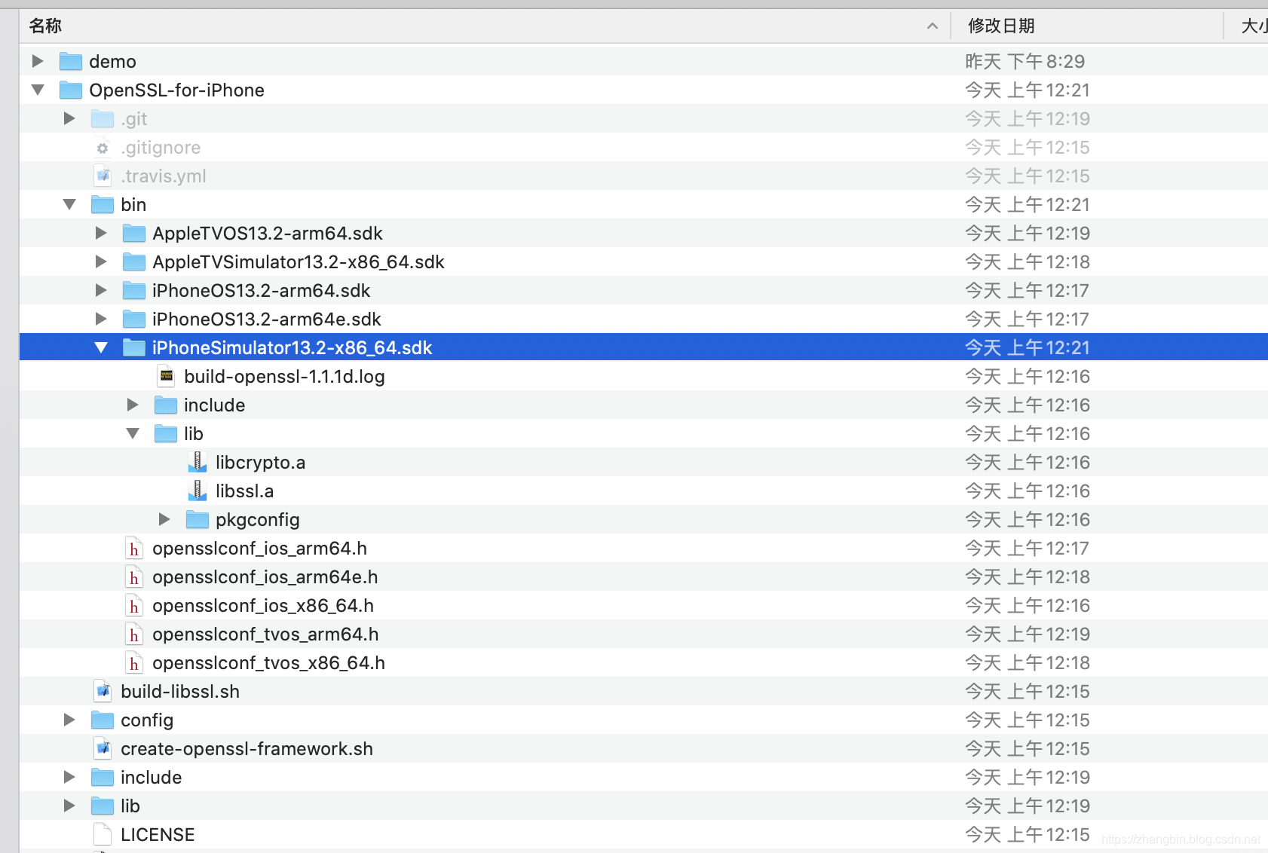Select folder name pkgconfig
This screenshot has width=1268, height=853.
pos(257,520)
